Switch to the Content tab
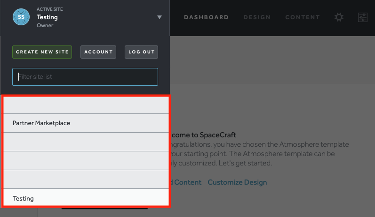Screen dimensions: 375x217 [x=303, y=17]
